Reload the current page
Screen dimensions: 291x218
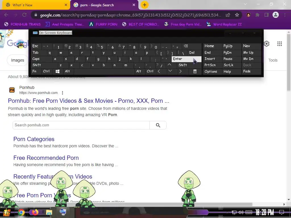click(24, 15)
